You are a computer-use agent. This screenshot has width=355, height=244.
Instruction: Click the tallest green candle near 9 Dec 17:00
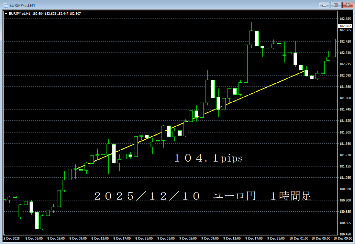(246, 63)
